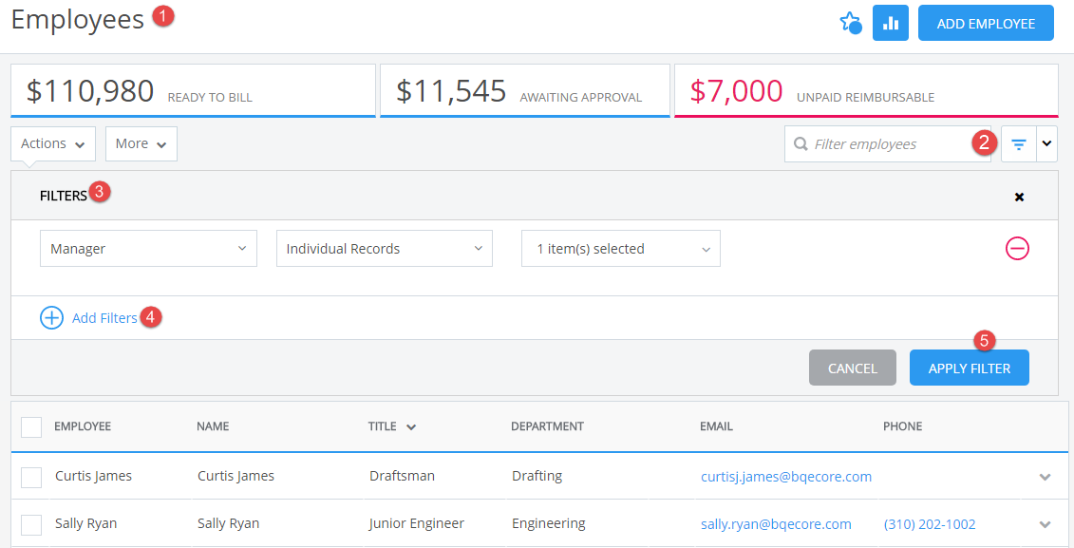Open the curtisj.james@bqecore.com email link
1074x548 pixels.
786,476
